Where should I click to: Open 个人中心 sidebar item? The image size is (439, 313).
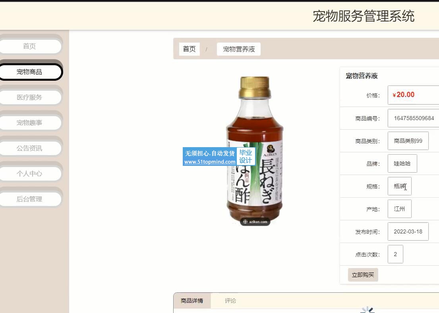click(x=30, y=174)
